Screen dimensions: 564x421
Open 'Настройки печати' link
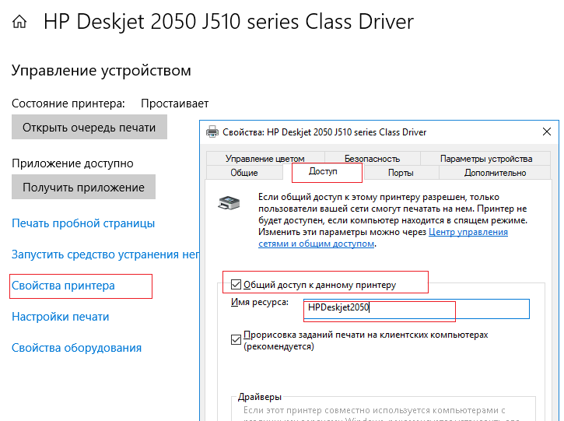61,317
